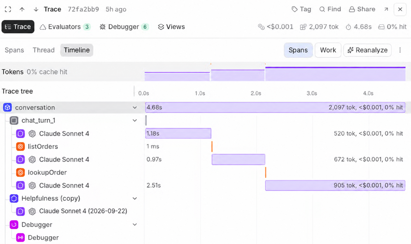Toggle the Spans mode button on the right

pos(298,50)
